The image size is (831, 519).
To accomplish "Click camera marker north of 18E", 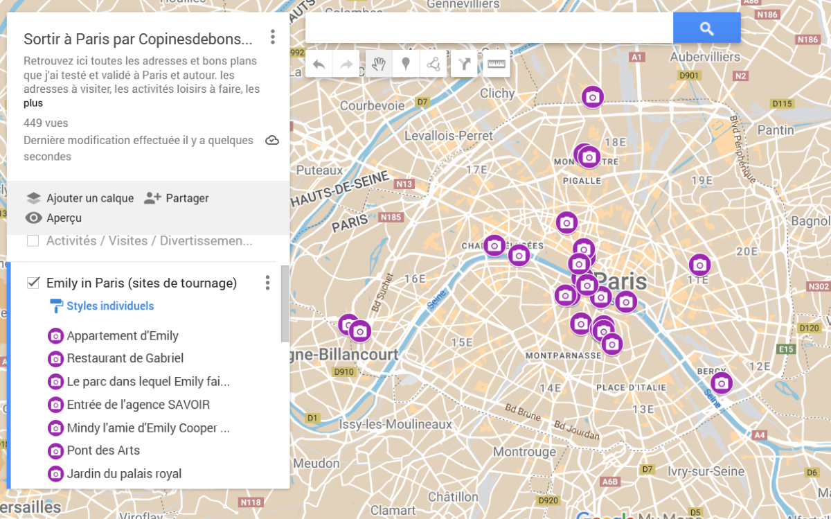I will 592,98.
